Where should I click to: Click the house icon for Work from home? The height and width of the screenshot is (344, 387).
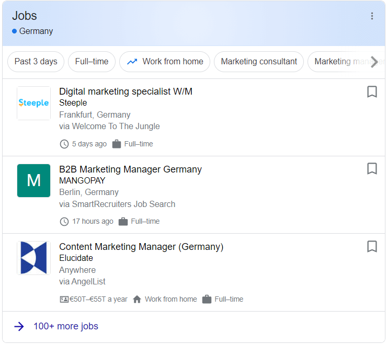tap(136, 299)
